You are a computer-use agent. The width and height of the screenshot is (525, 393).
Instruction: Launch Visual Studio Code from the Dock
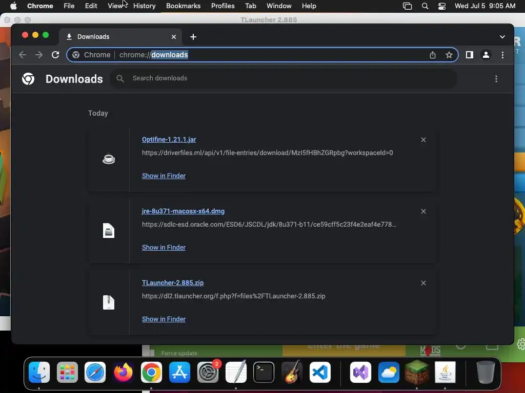point(320,372)
